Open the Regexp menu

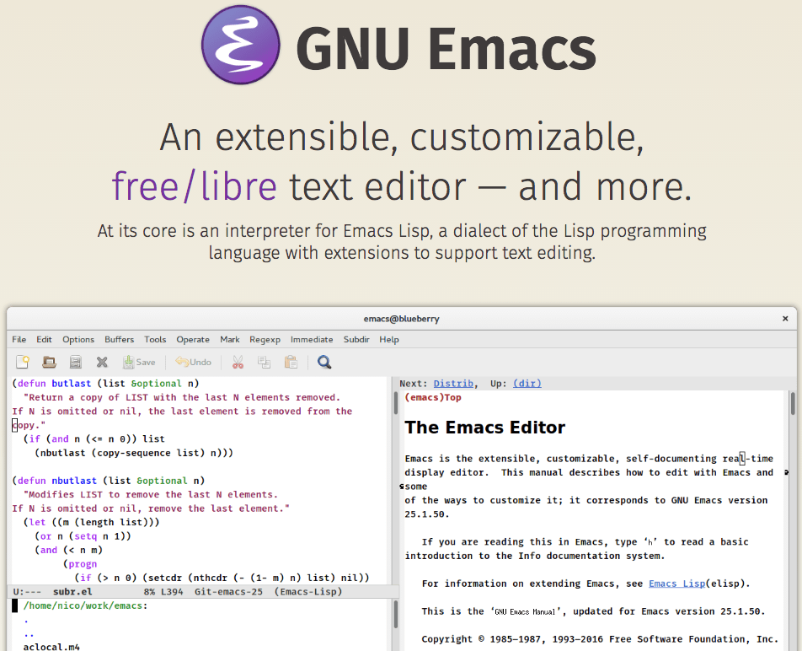click(x=265, y=339)
